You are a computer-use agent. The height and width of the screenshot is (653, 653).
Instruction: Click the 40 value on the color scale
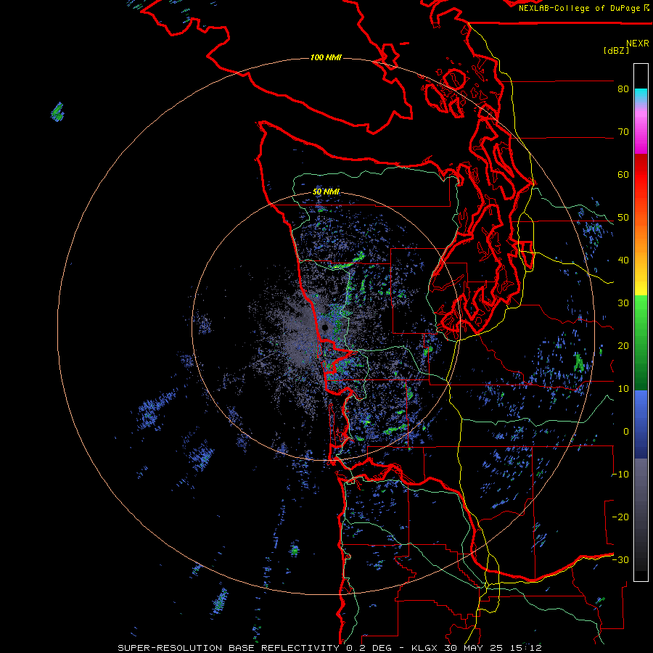point(623,260)
